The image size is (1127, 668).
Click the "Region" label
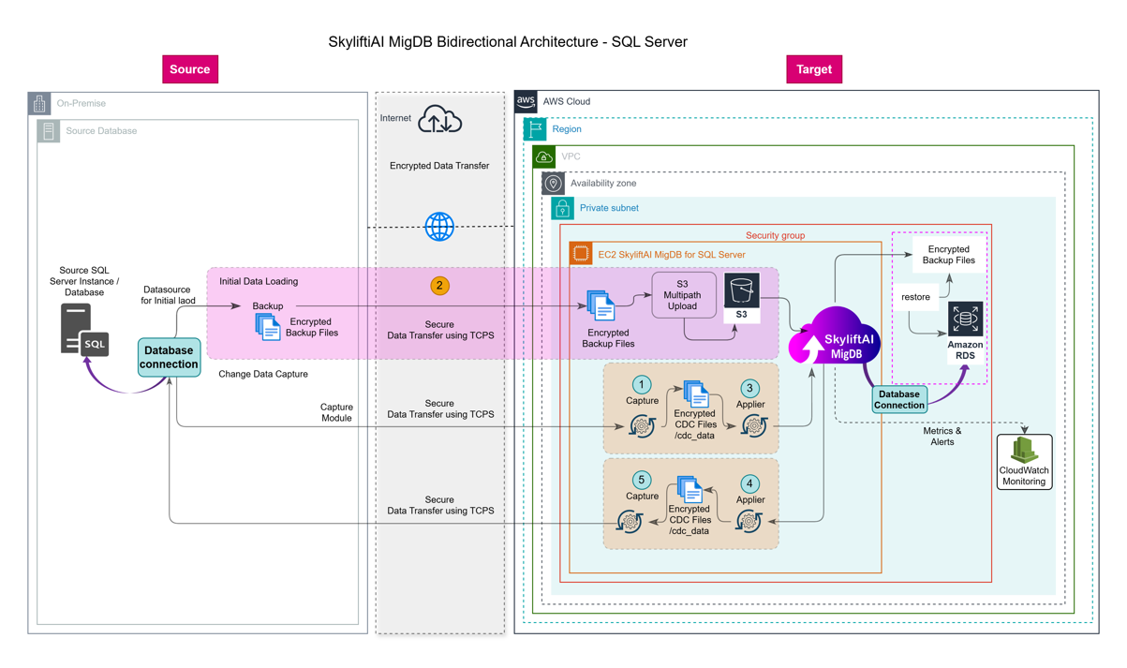(x=567, y=129)
